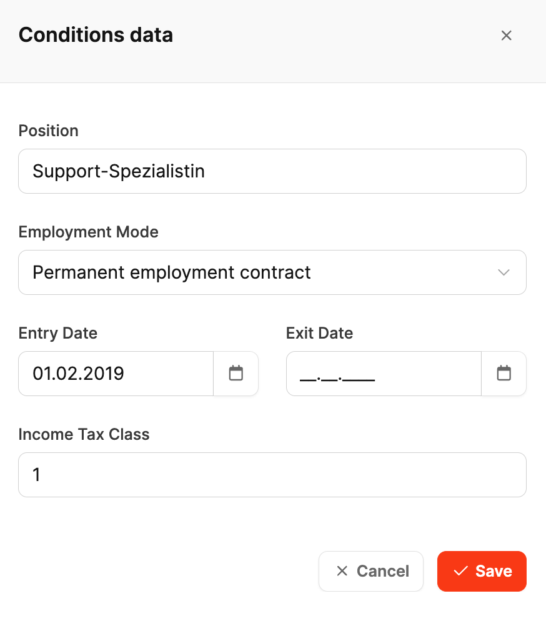
Task: Click the X icon on Cancel
Action: point(342,571)
